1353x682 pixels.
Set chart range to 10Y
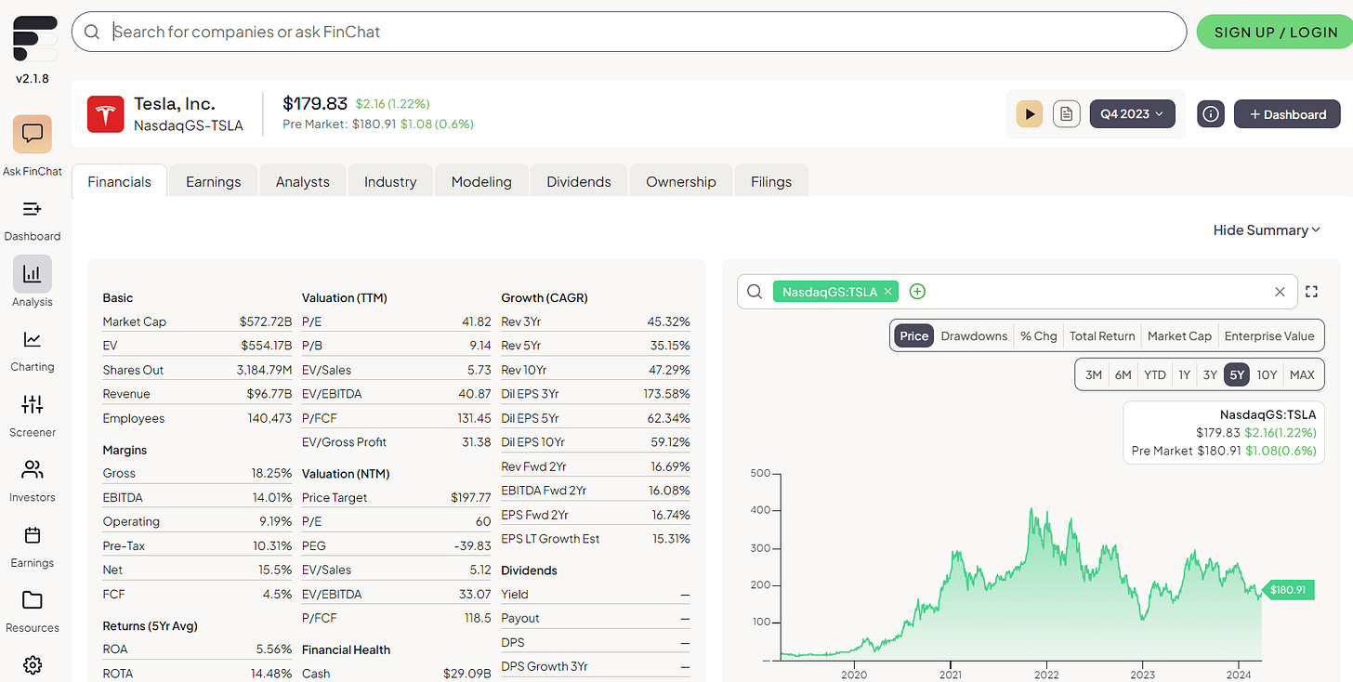coord(1267,374)
